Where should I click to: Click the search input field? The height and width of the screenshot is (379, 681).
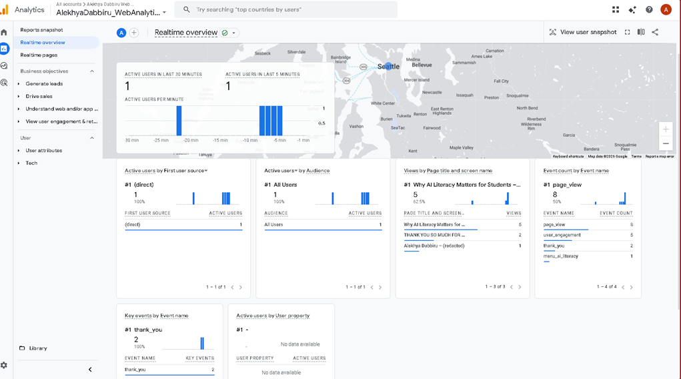(287, 9)
